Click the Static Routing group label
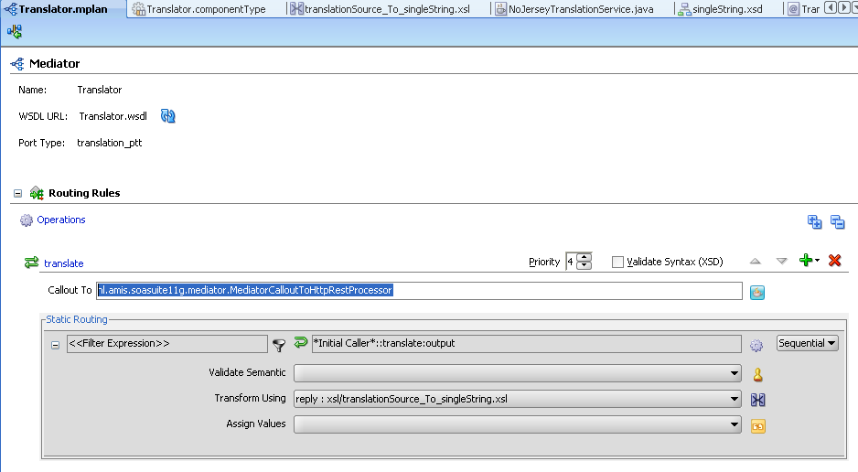This screenshot has height=472, width=858. [x=77, y=319]
